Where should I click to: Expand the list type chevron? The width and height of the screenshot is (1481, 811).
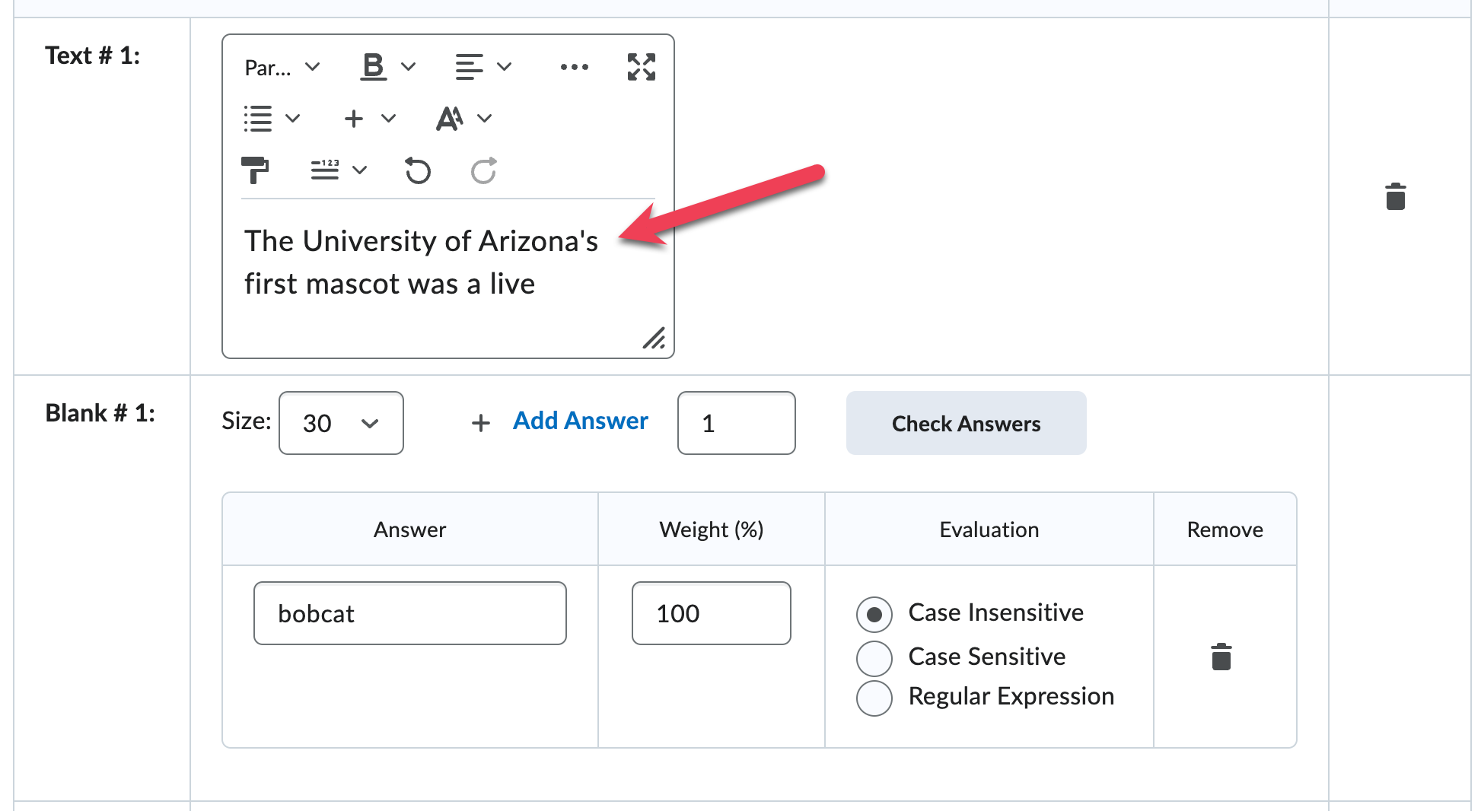coord(293,119)
